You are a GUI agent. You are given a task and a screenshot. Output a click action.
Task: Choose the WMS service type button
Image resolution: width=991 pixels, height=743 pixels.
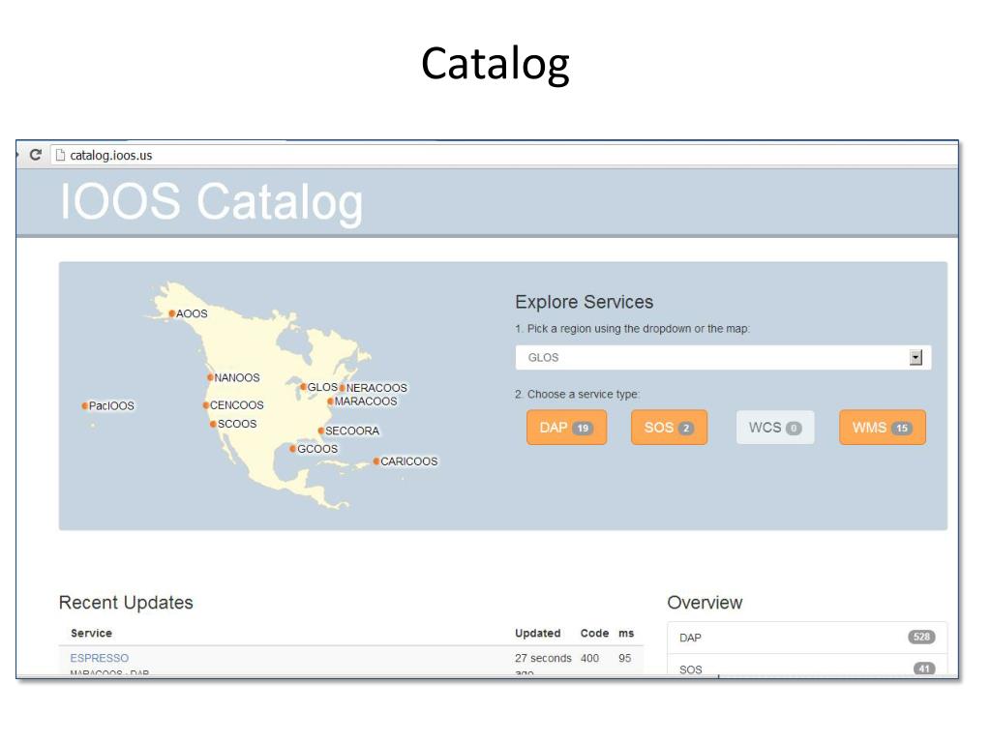pyautogui.click(x=883, y=428)
